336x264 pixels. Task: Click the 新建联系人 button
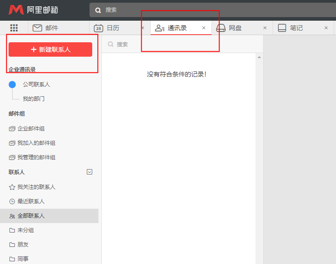(x=50, y=49)
